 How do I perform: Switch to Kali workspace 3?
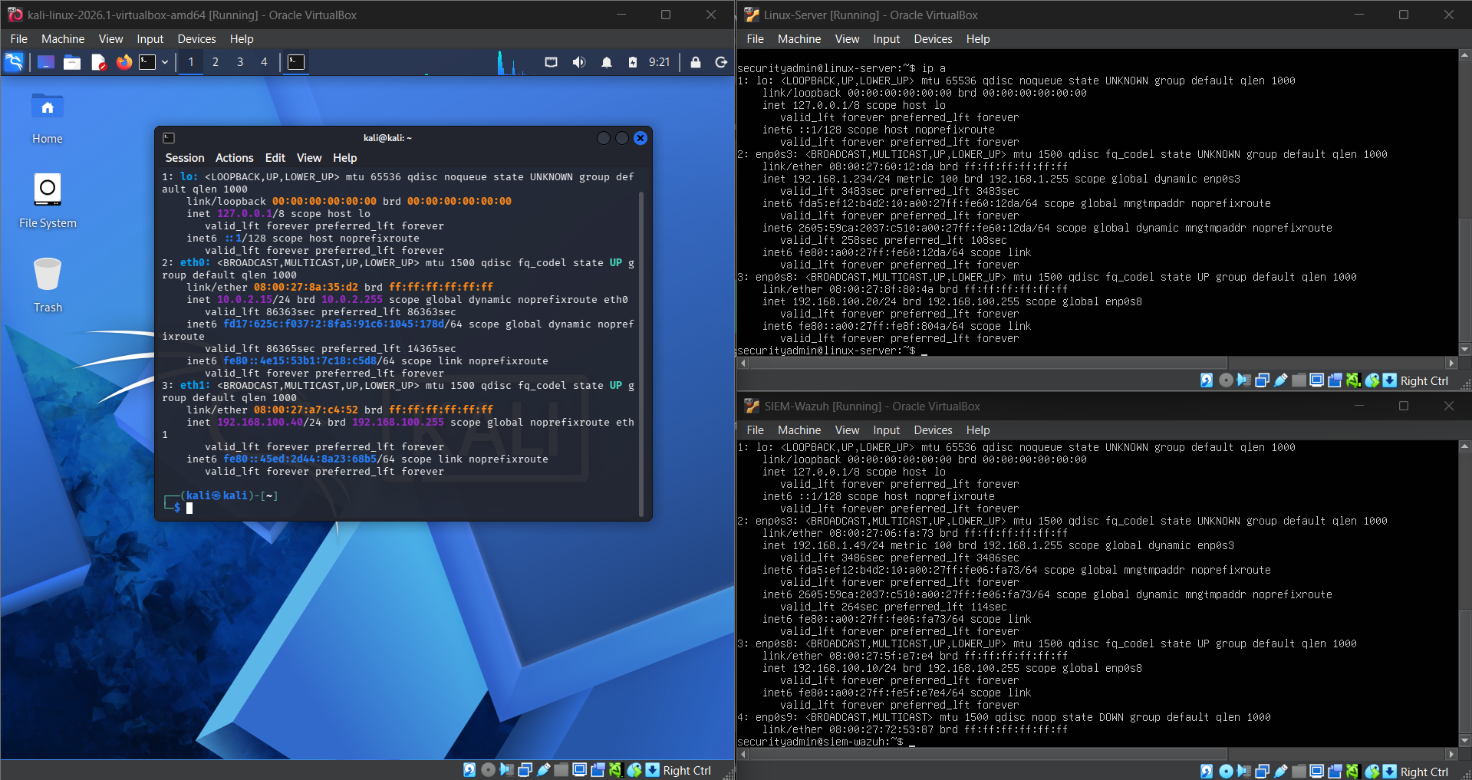pos(240,62)
